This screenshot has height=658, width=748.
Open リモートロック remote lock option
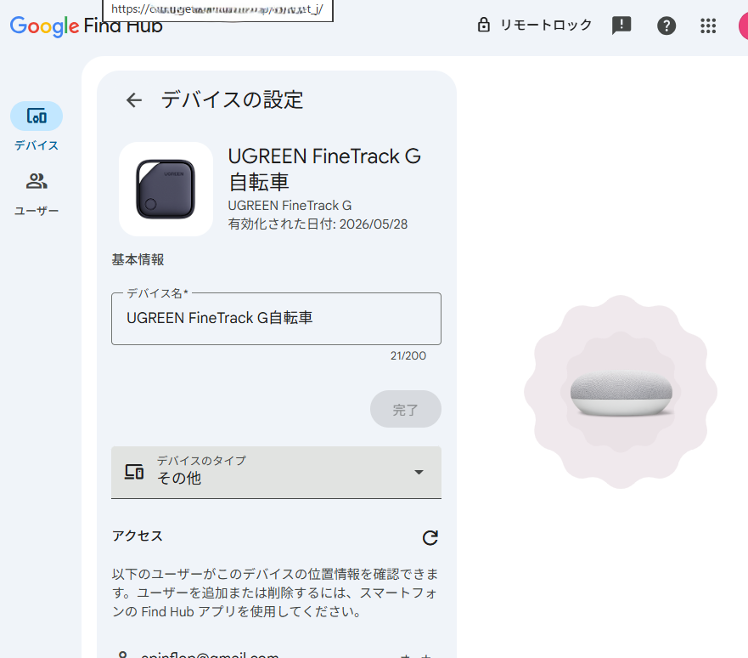[534, 25]
